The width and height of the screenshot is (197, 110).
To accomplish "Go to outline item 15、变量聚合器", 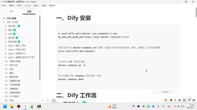I will click(13, 81).
